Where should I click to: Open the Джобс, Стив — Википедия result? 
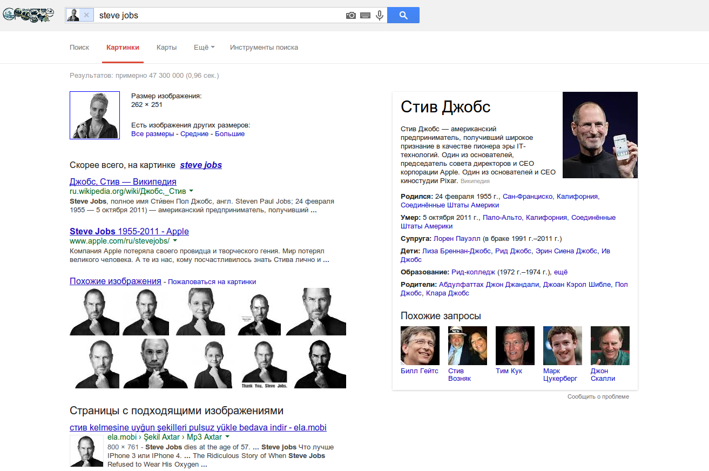(123, 181)
